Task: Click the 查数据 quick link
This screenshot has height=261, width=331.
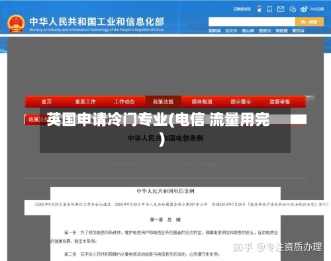Action: click(x=281, y=30)
